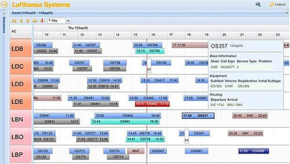Select blue OS307 flight bar

(199, 133)
